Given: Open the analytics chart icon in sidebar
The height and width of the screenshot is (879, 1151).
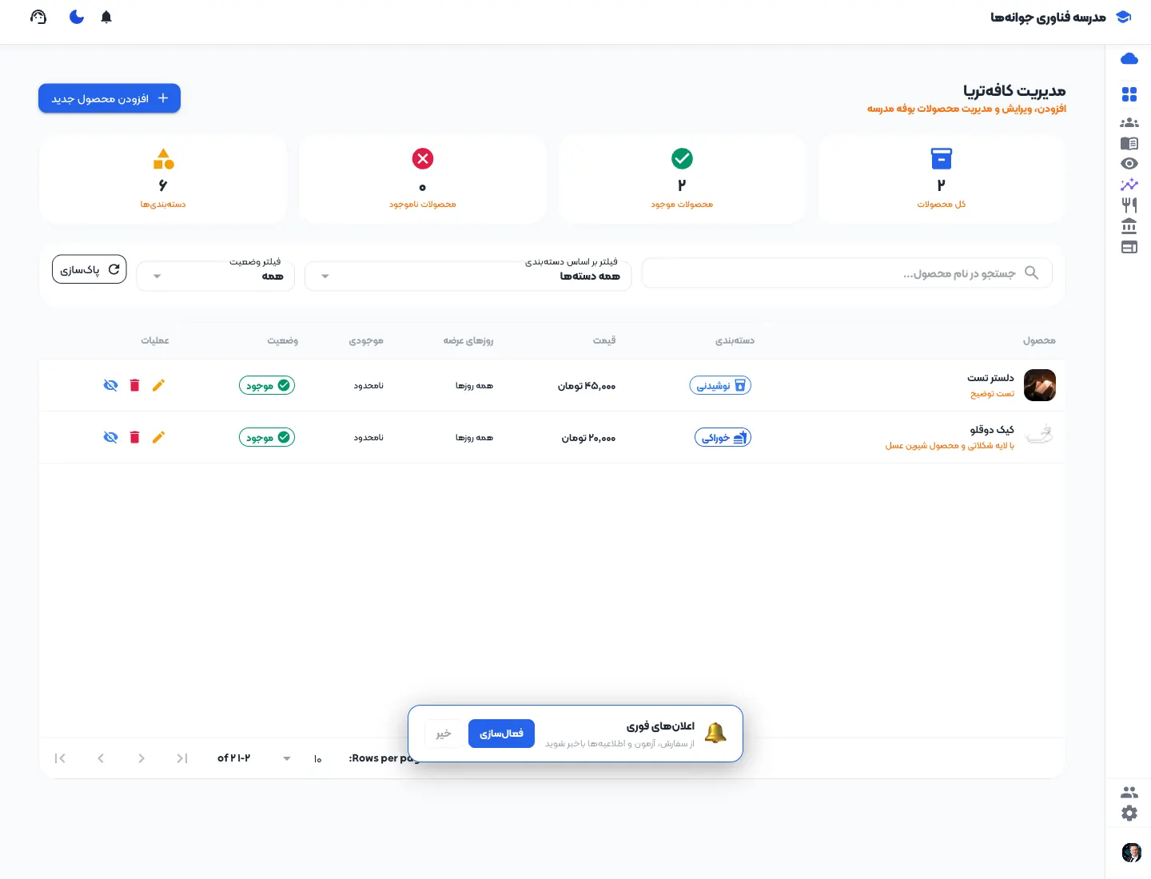Looking at the screenshot, I should [1129, 185].
